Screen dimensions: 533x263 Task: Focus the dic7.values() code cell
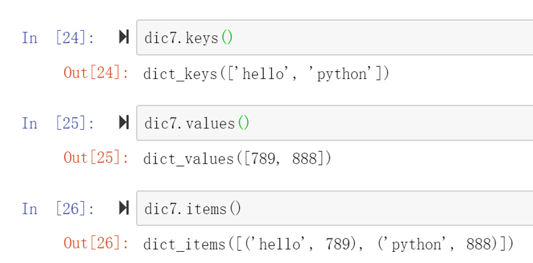335,123
